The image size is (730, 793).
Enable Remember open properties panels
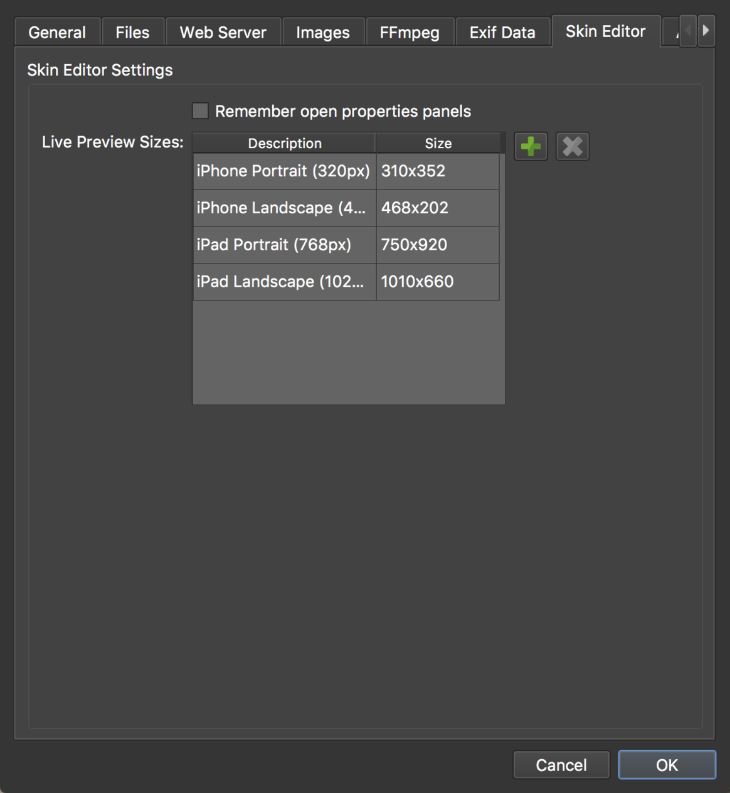pos(200,111)
